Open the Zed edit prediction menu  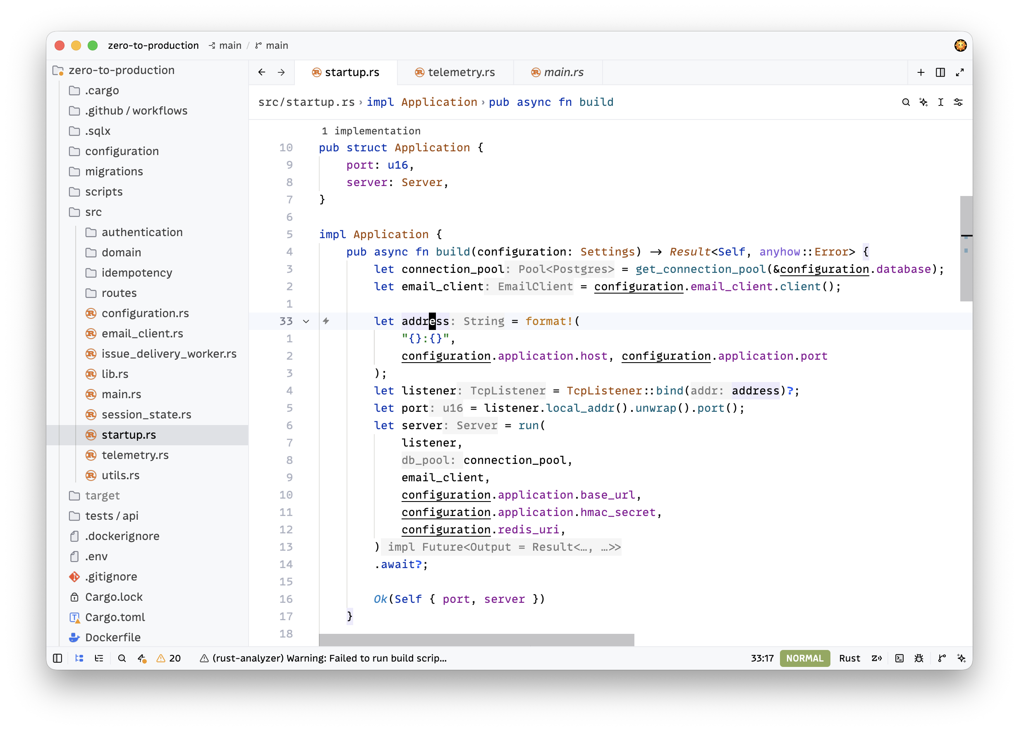(877, 658)
